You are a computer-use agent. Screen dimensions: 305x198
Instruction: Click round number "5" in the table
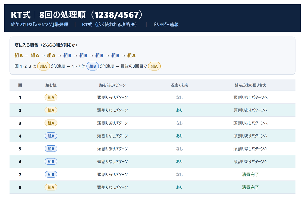click(20, 149)
